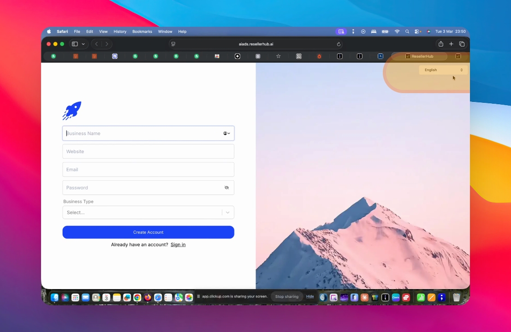Open the Window menu in menu bar
This screenshot has height=332, width=511.
165,32
